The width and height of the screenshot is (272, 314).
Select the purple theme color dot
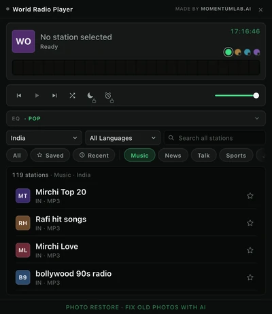click(x=256, y=52)
